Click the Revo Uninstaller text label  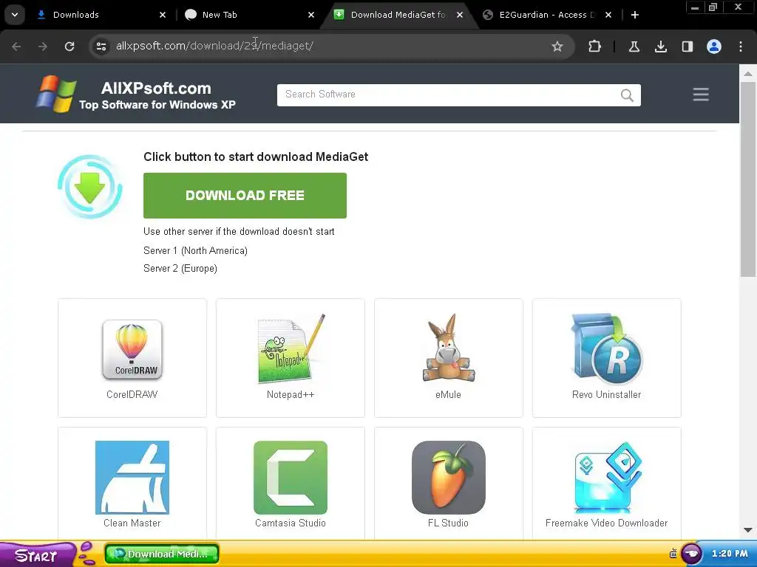(607, 394)
